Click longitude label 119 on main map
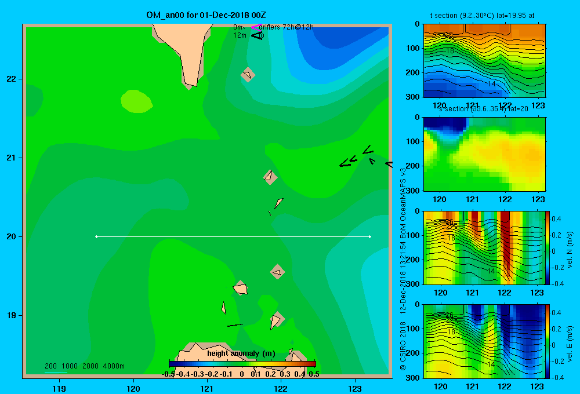 pos(59,388)
